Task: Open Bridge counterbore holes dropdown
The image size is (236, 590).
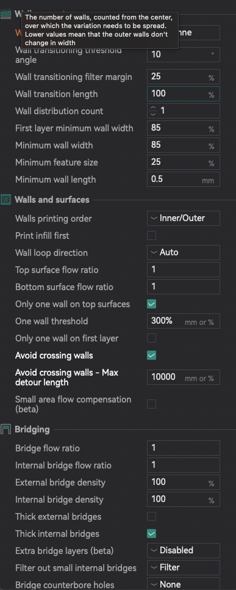Action: click(184, 585)
